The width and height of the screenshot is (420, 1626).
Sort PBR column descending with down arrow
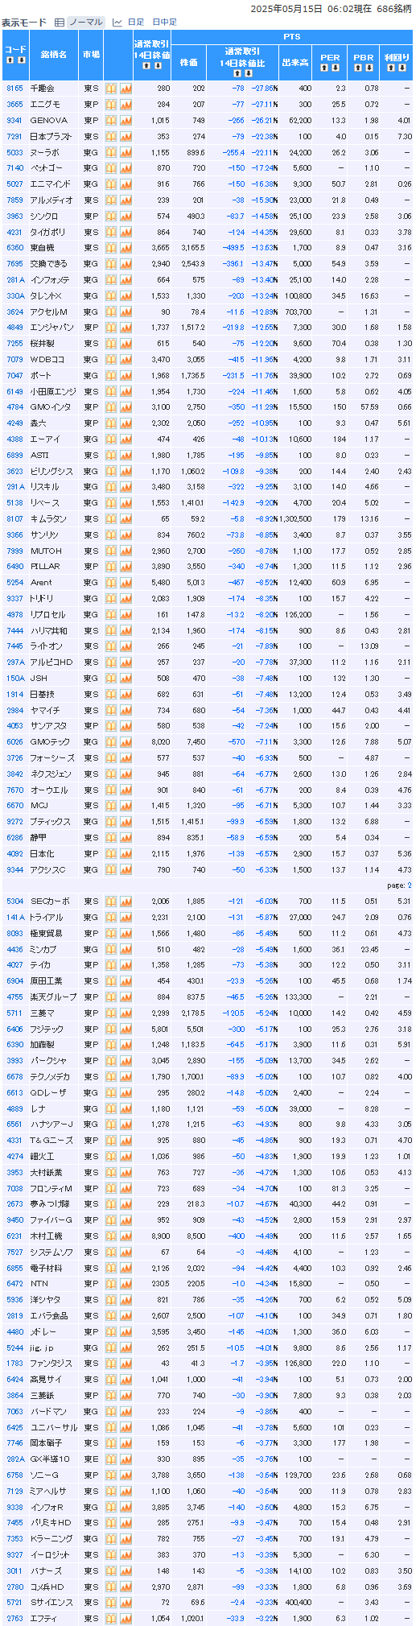pyautogui.click(x=368, y=68)
